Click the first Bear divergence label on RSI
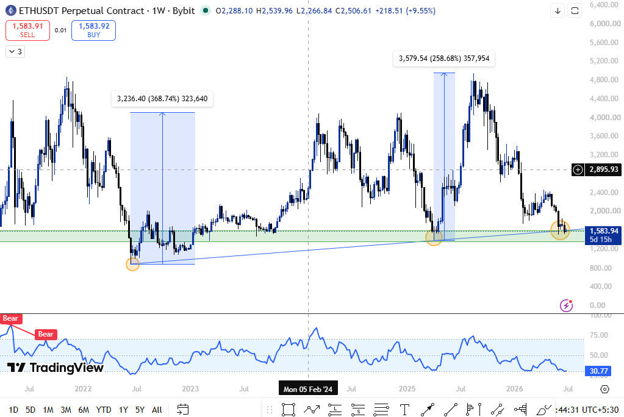Viewport: 624px width, 417px height. [11, 318]
